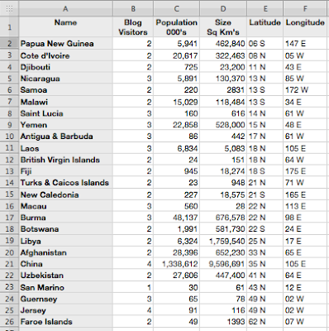Select the 'Yemen' cell
This screenshot has width=329, height=331.
point(65,125)
